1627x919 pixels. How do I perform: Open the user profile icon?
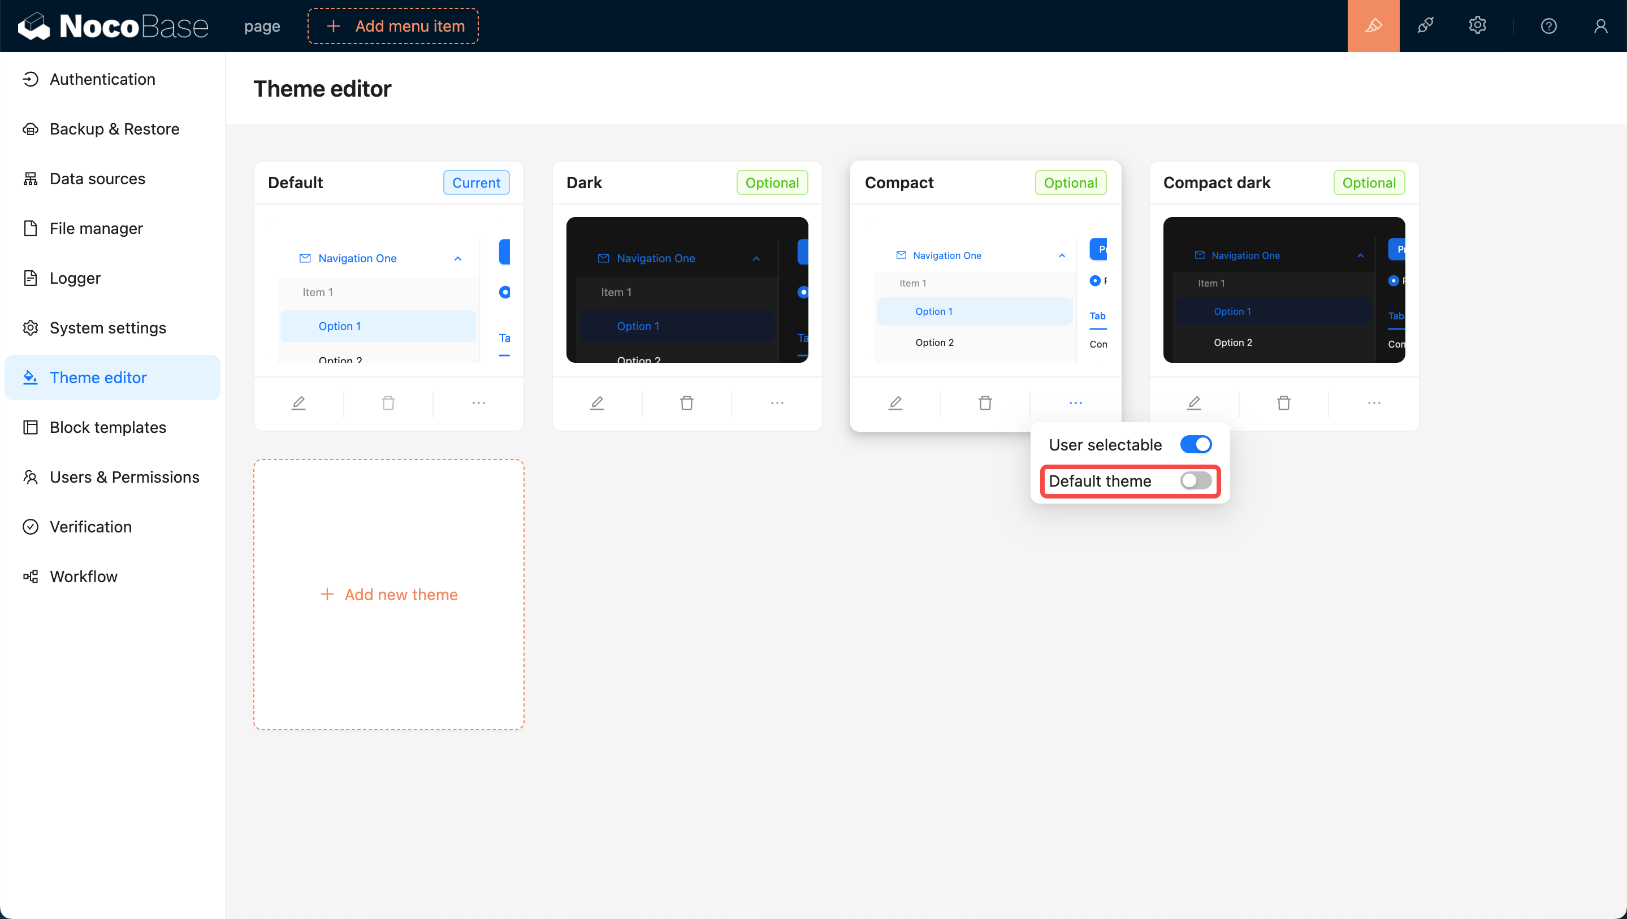1600,26
